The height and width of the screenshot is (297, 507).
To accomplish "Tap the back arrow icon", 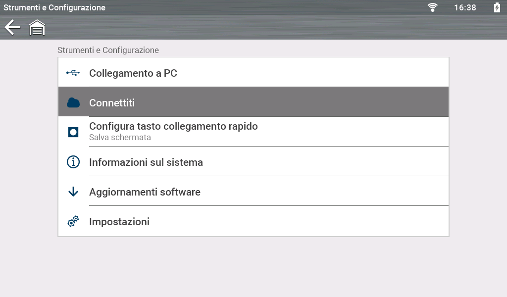I will click(12, 28).
